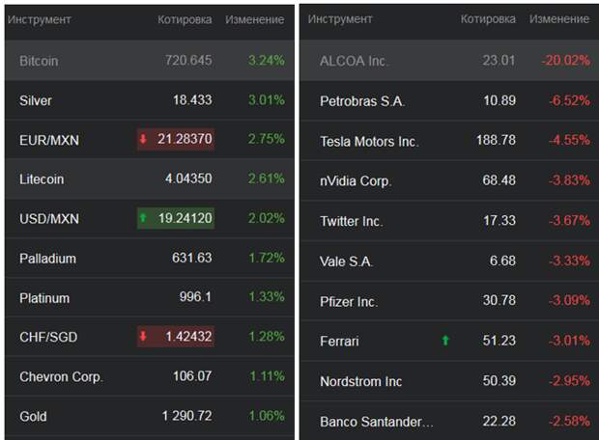Click the Gold row
Screen dimensions: 599x440
[33, 416]
